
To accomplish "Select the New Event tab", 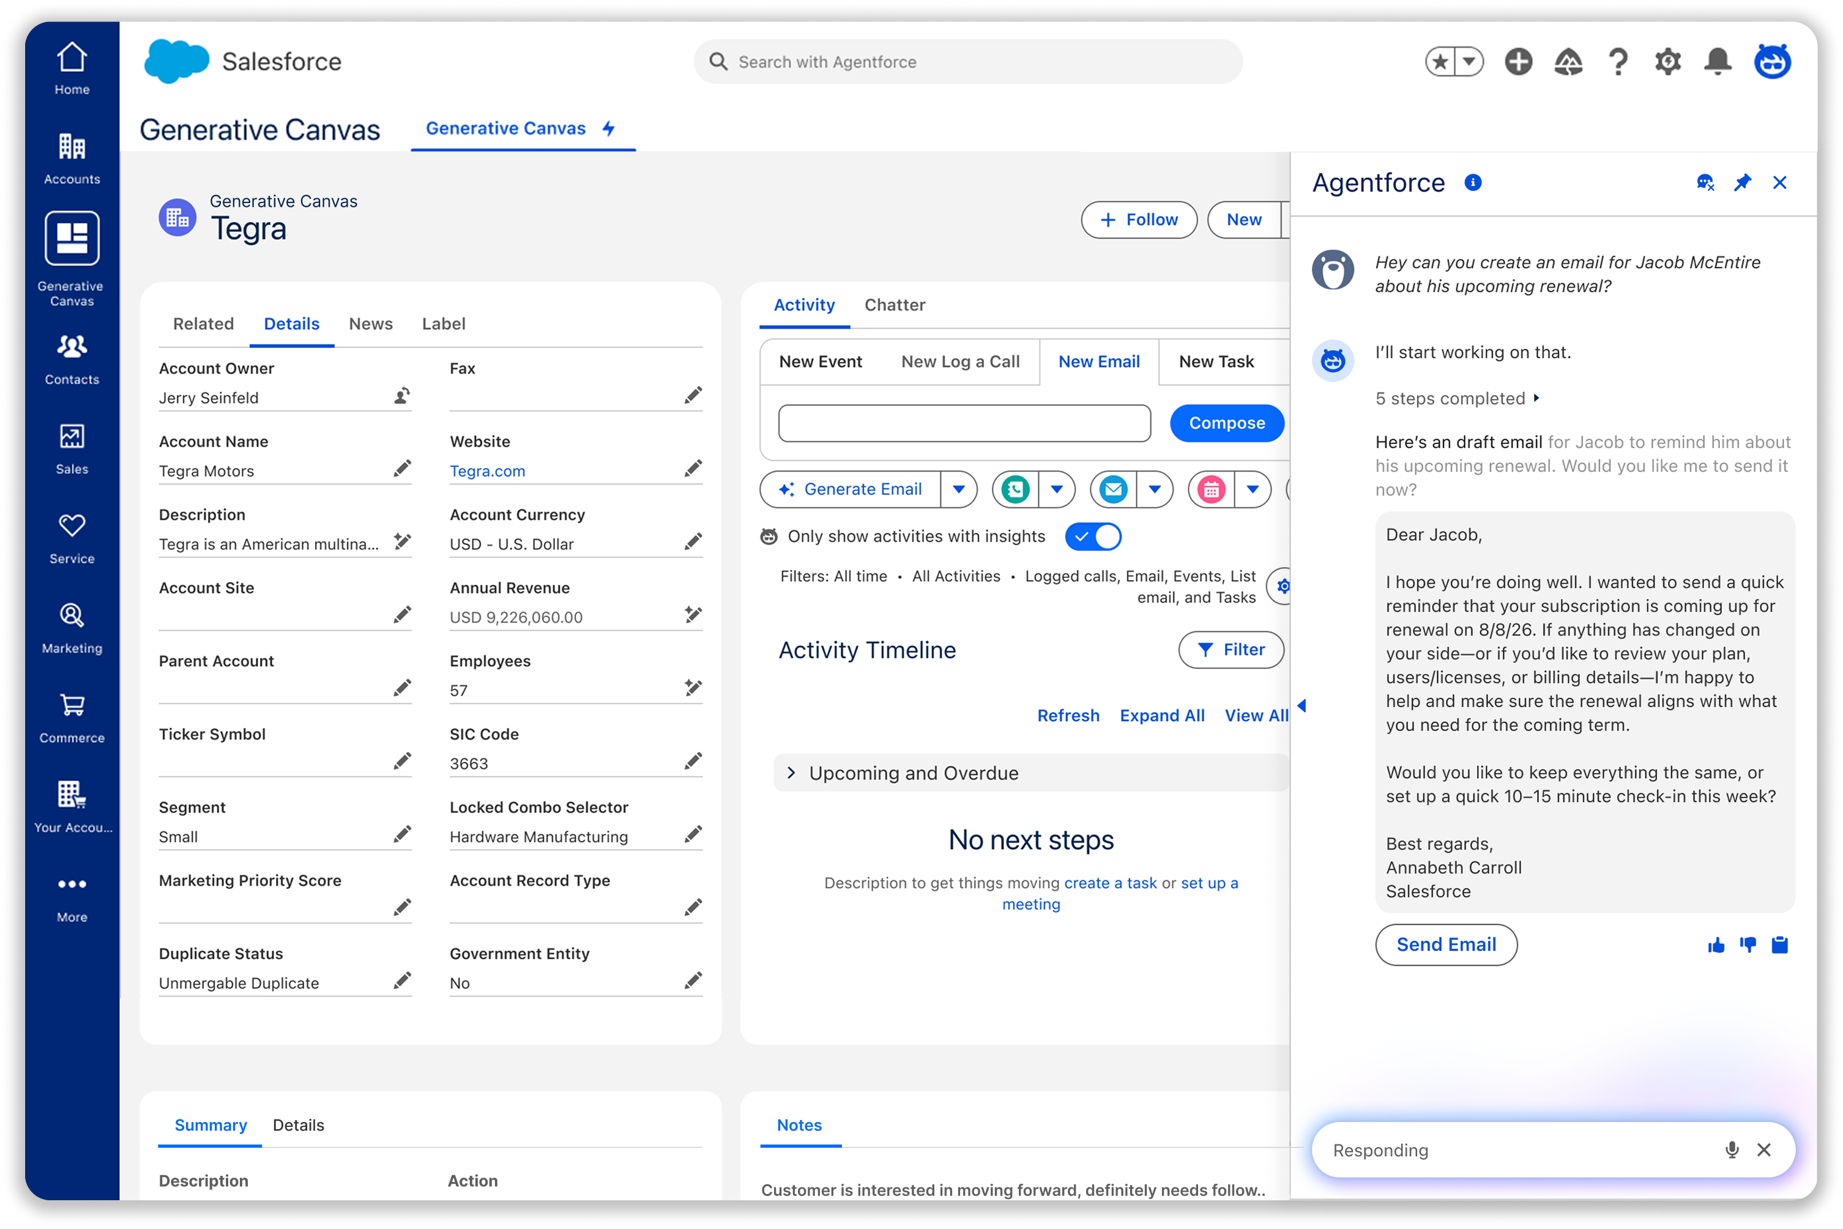I will 820,362.
